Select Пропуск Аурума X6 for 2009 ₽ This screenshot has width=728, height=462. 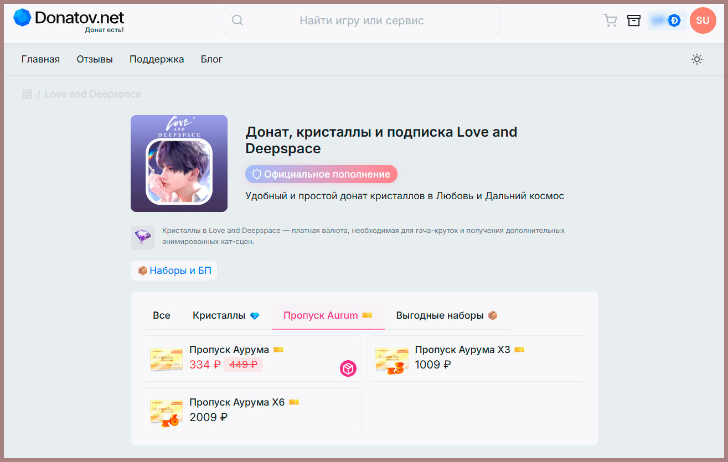coord(252,411)
